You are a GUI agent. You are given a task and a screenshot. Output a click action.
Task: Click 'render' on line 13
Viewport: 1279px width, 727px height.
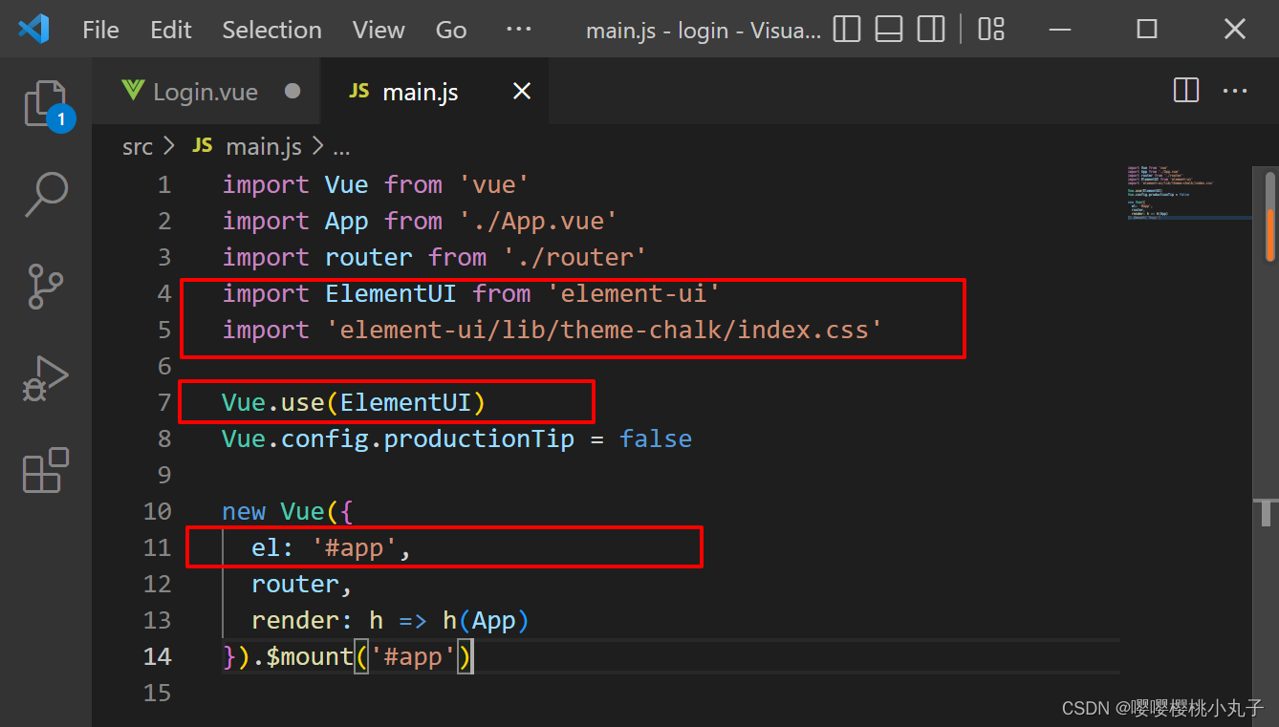pyautogui.click(x=294, y=620)
